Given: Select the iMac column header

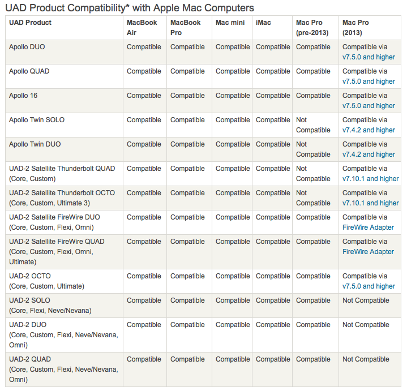Looking at the screenshot, I should [x=263, y=23].
